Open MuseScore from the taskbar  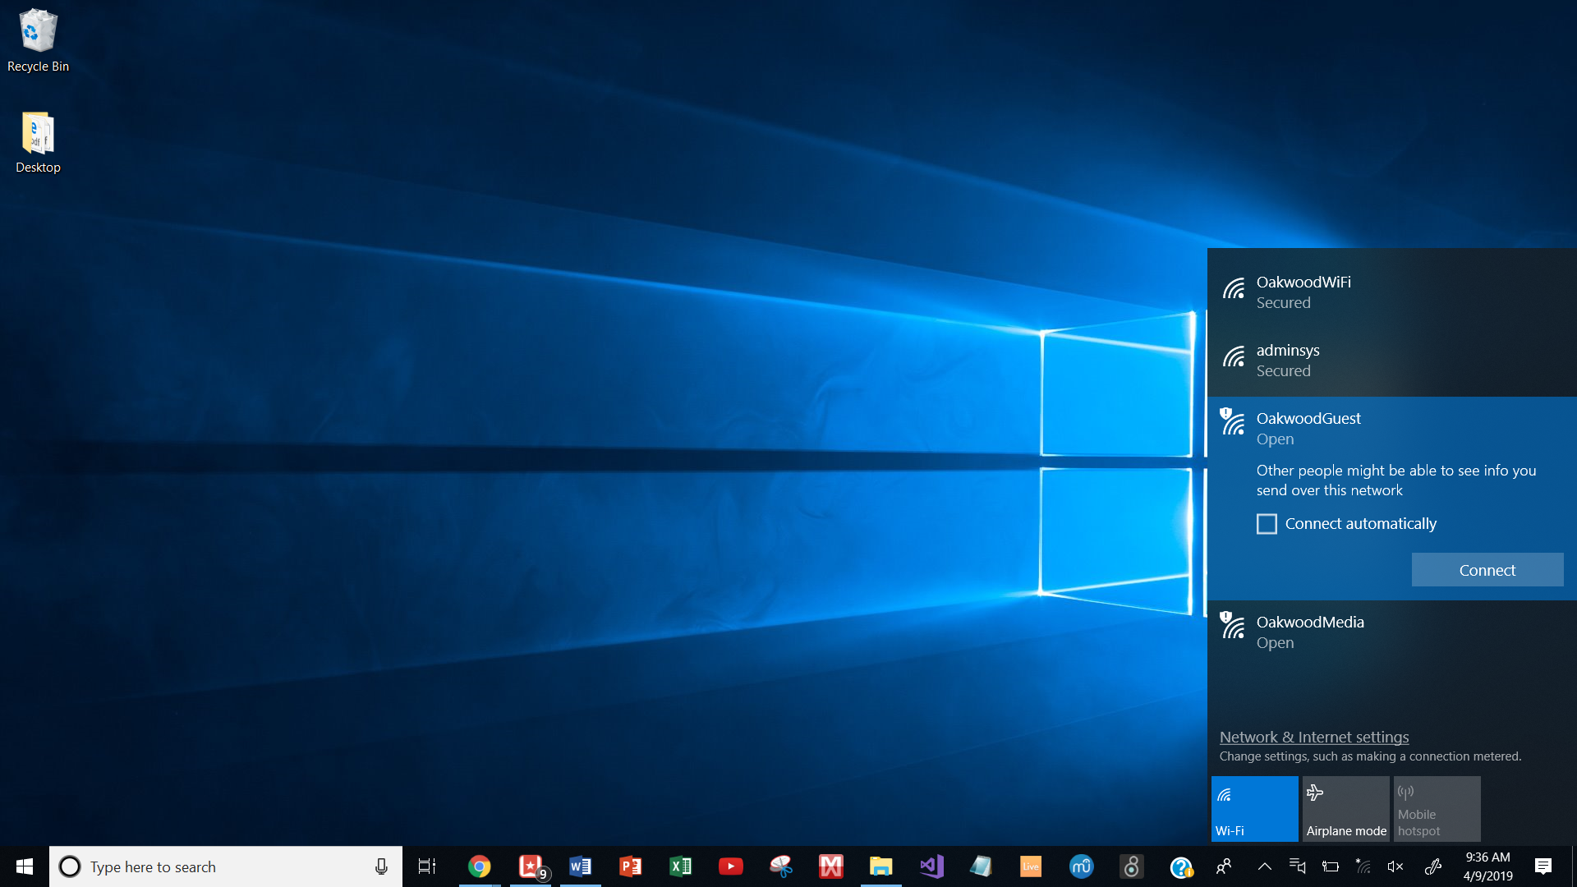click(x=1082, y=866)
